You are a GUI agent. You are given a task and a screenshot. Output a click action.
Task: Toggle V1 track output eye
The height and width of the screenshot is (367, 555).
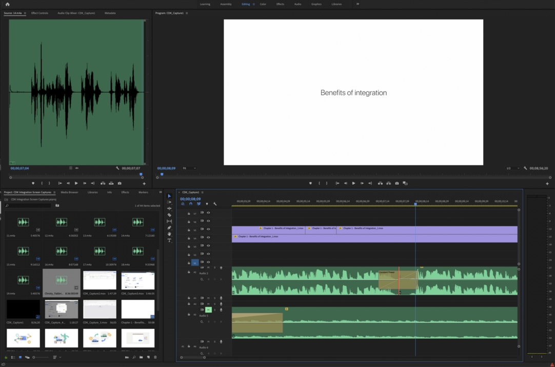tap(208, 262)
